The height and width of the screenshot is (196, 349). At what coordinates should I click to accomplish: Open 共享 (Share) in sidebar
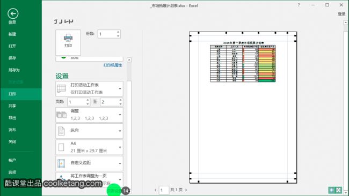click(12, 106)
